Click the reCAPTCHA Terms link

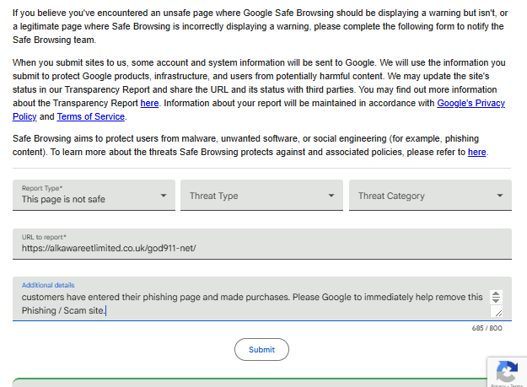(516, 385)
